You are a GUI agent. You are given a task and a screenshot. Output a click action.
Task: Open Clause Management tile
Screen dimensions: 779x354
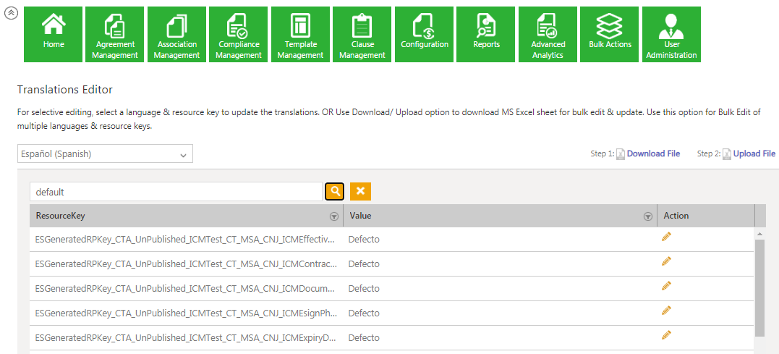click(x=362, y=34)
